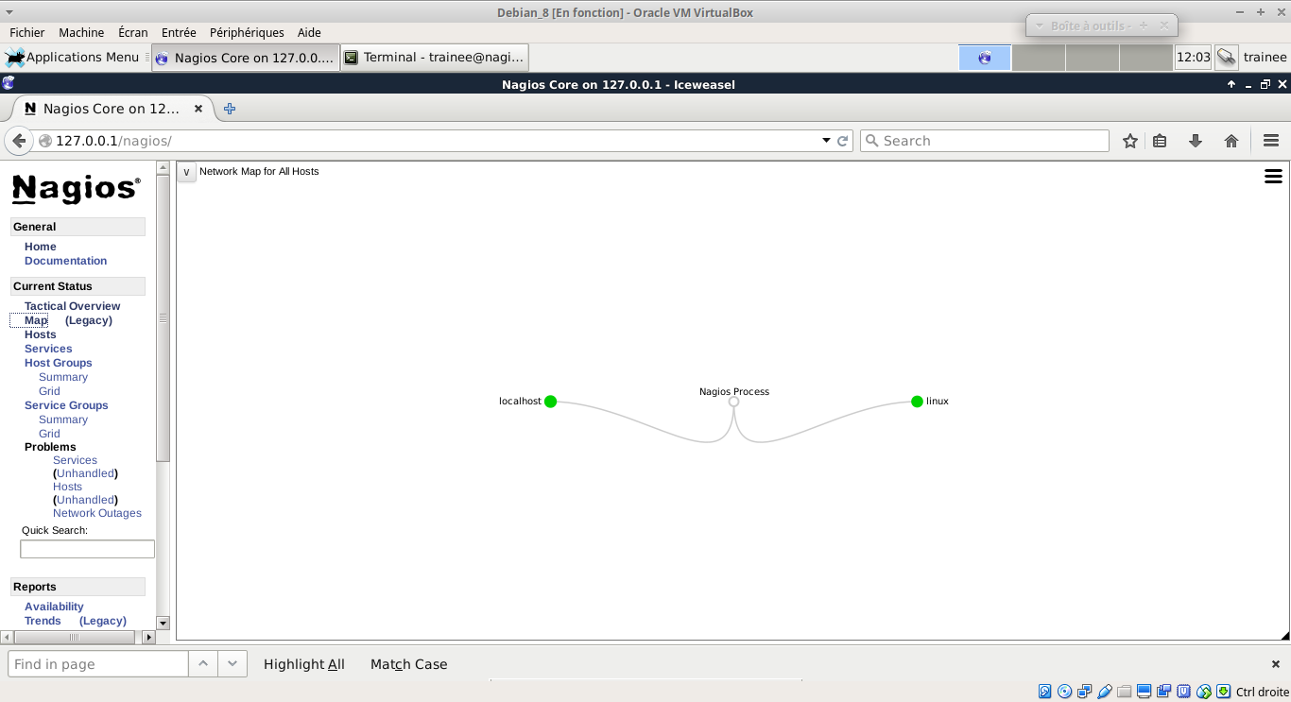Reload the Nagios page

[x=843, y=141]
